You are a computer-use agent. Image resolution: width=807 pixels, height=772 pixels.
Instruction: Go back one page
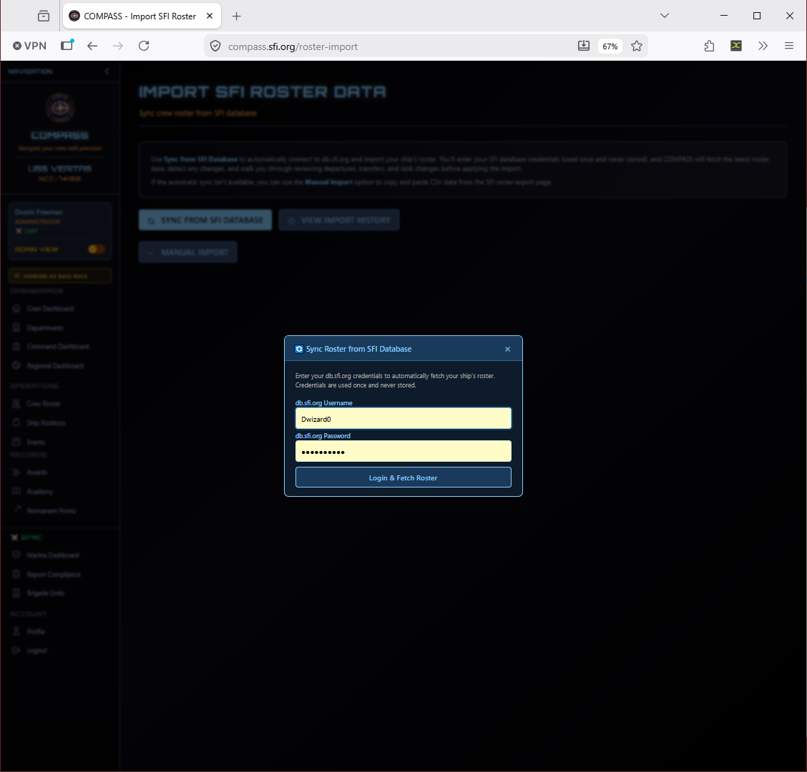[x=92, y=46]
